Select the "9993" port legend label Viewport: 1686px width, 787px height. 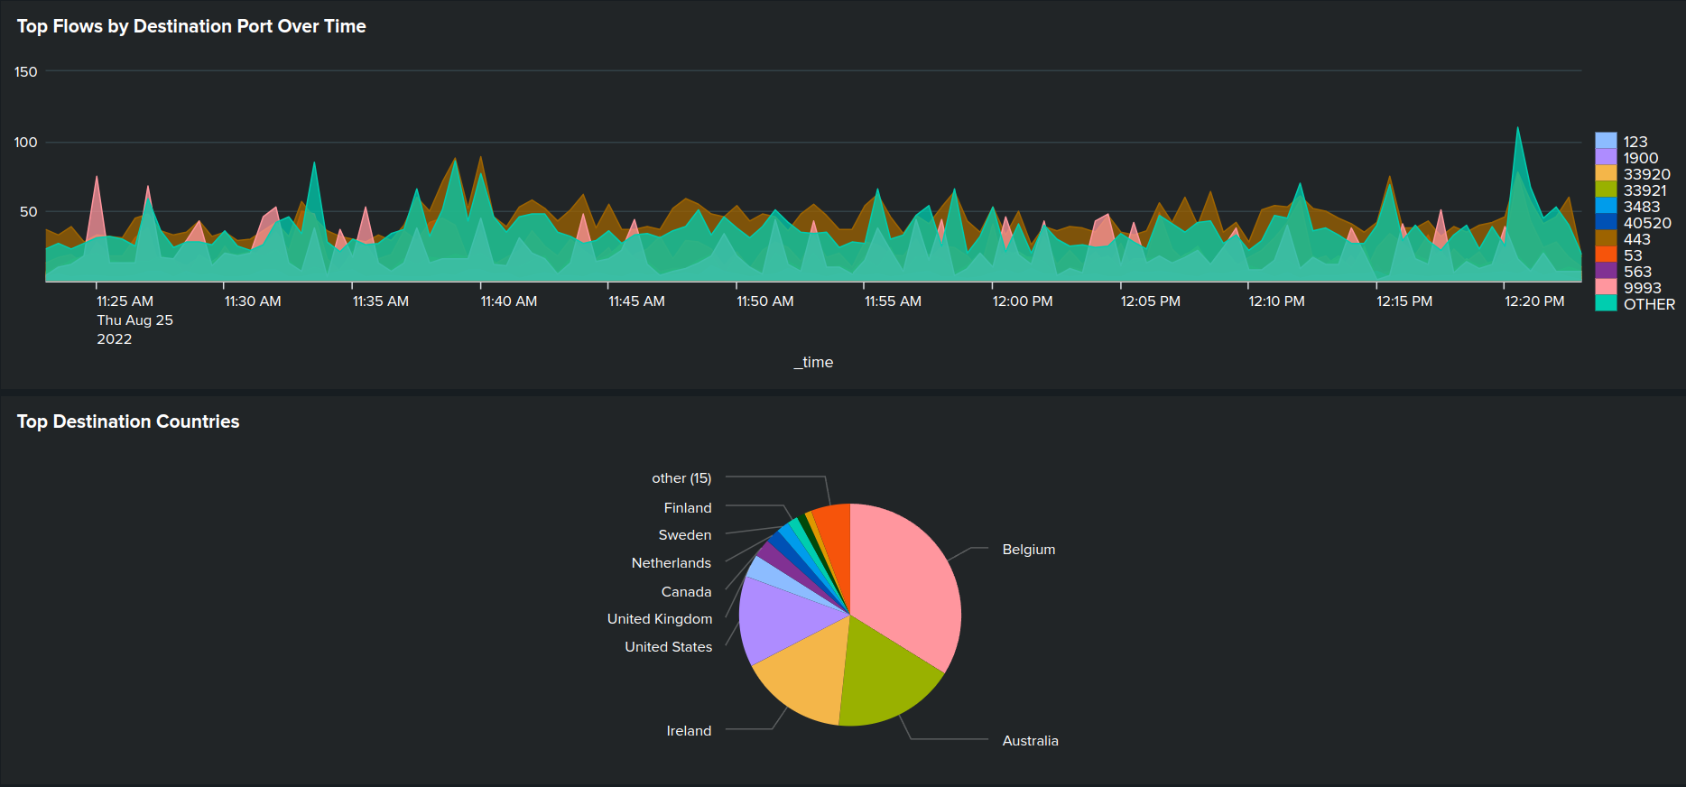pyautogui.click(x=1643, y=288)
